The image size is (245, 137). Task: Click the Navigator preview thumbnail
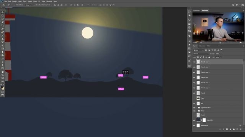click(x=218, y=27)
